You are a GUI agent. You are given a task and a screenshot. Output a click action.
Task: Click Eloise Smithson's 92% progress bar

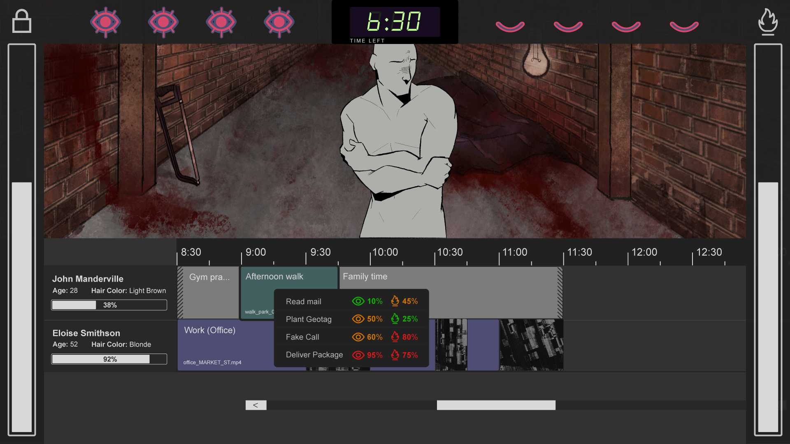109,358
